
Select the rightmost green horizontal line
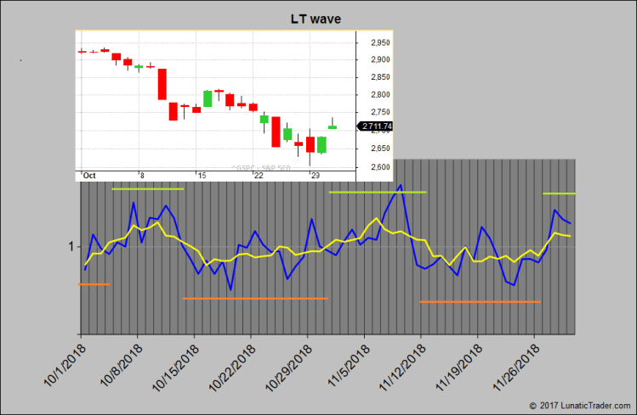[560, 193]
